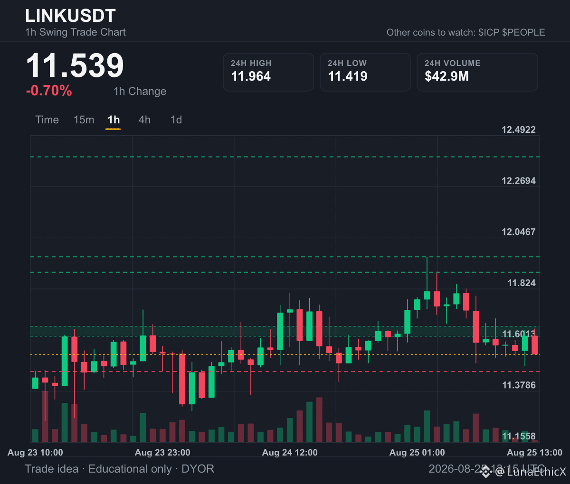Image resolution: width=570 pixels, height=484 pixels.
Task: Click the -0.70% change value
Action: (49, 91)
